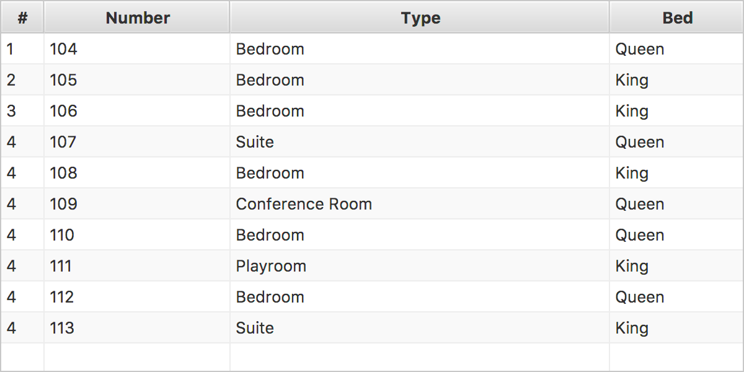Screen dimensions: 744x372
Task: Click the Queen cell in room 109 row
Action: [676, 204]
